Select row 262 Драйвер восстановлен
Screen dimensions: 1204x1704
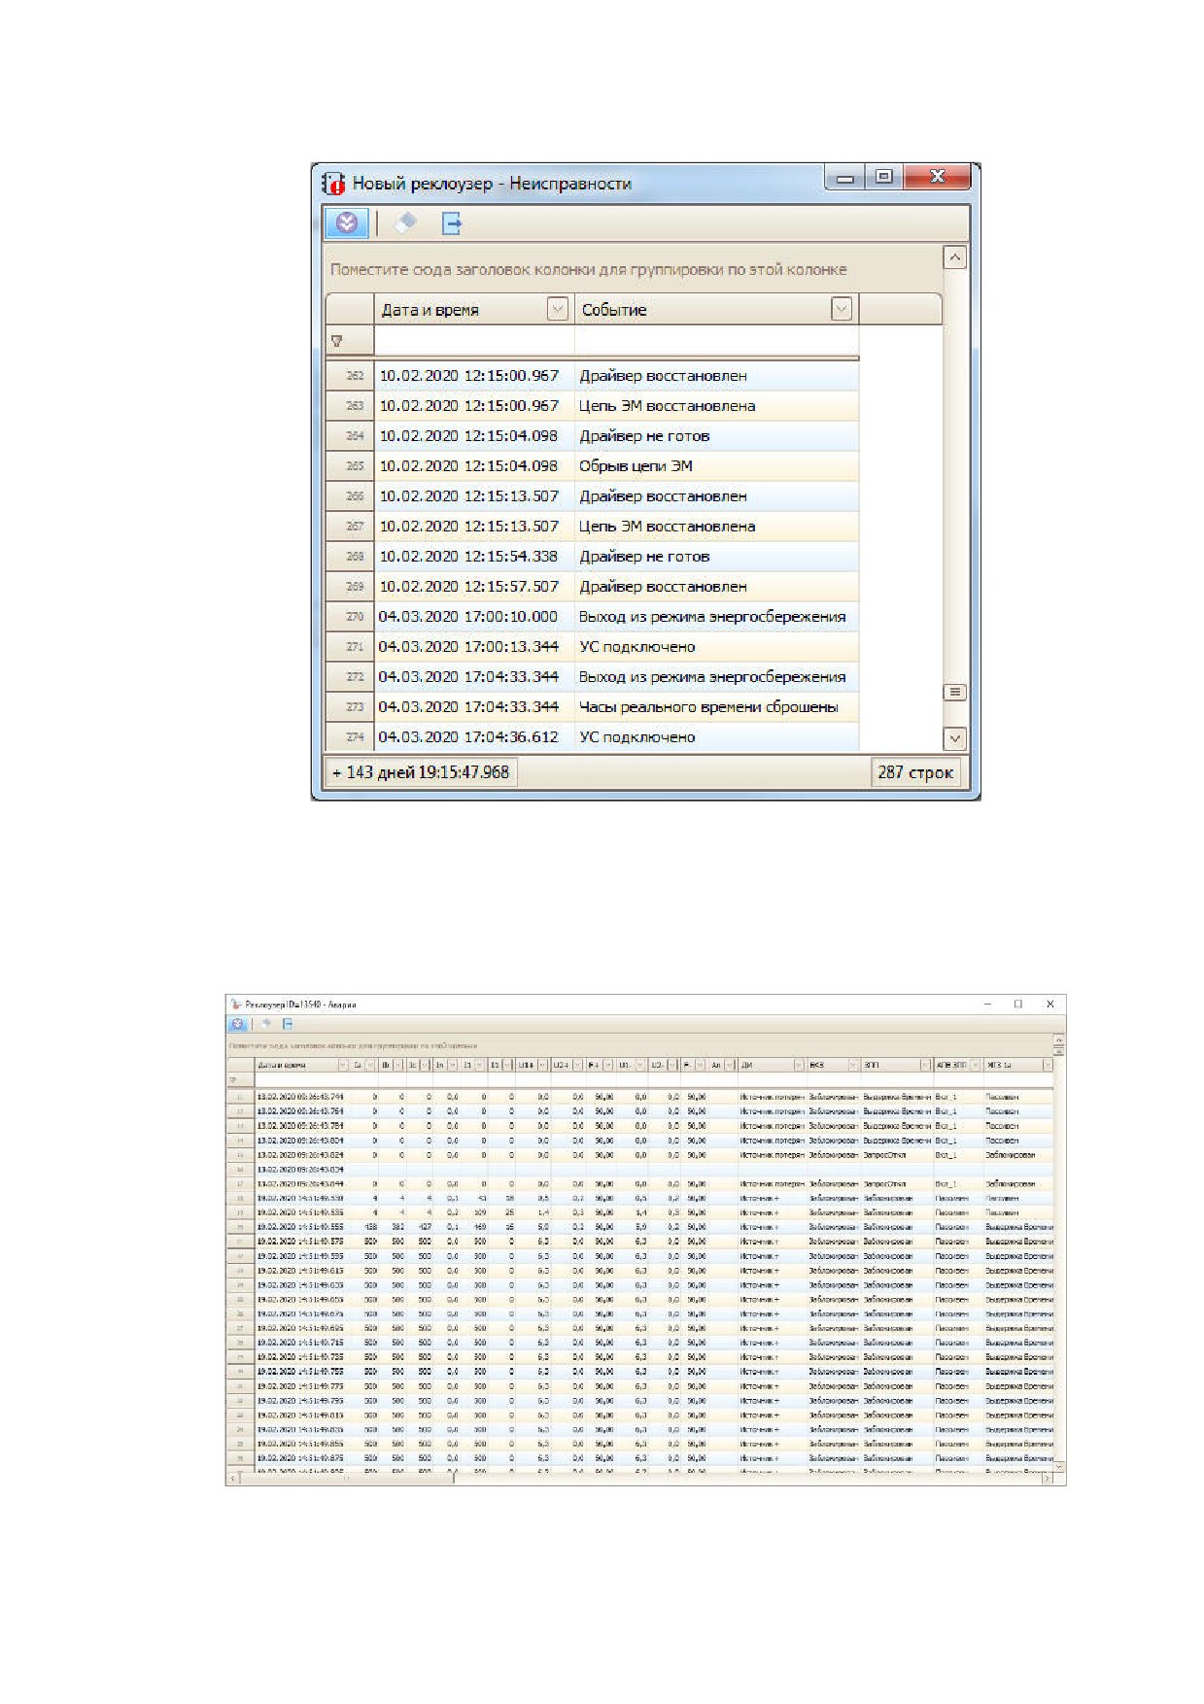pyautogui.click(x=592, y=376)
